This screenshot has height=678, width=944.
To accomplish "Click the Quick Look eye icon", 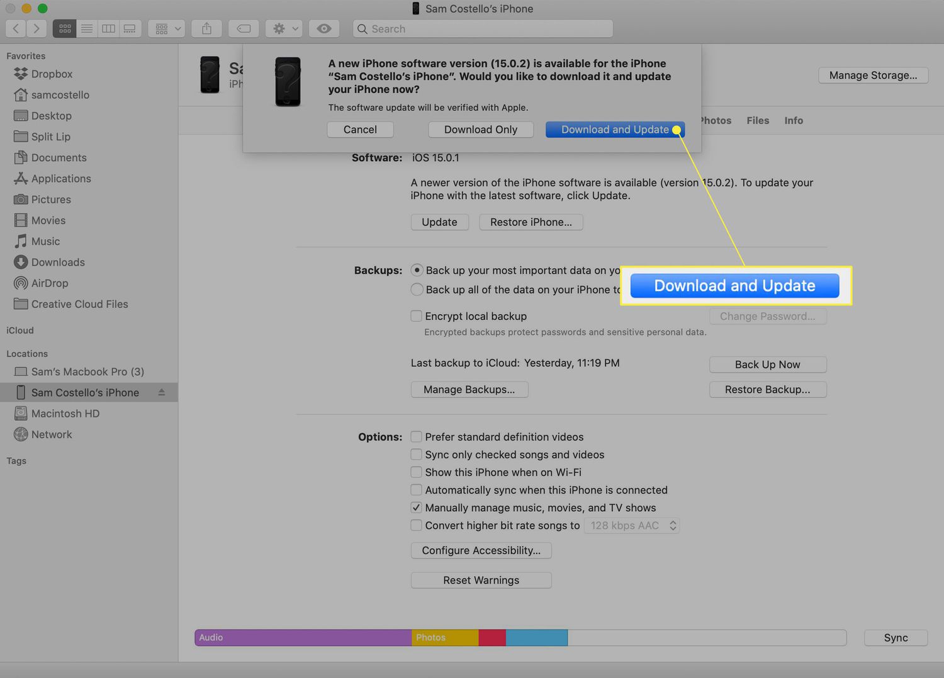I will click(x=323, y=28).
